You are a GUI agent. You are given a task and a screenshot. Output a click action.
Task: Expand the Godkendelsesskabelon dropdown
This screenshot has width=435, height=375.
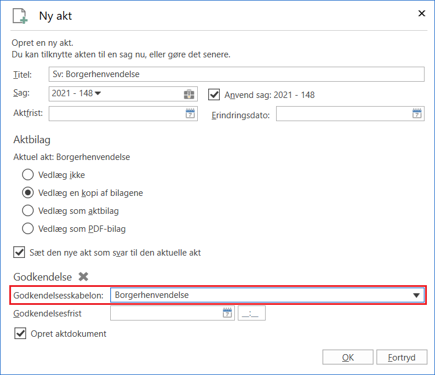(416, 296)
